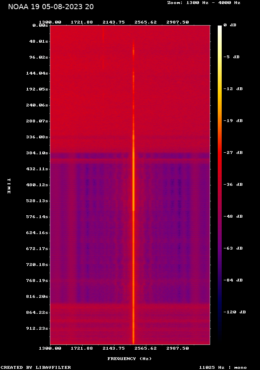Click the 0 dB label on color scale

point(230,25)
